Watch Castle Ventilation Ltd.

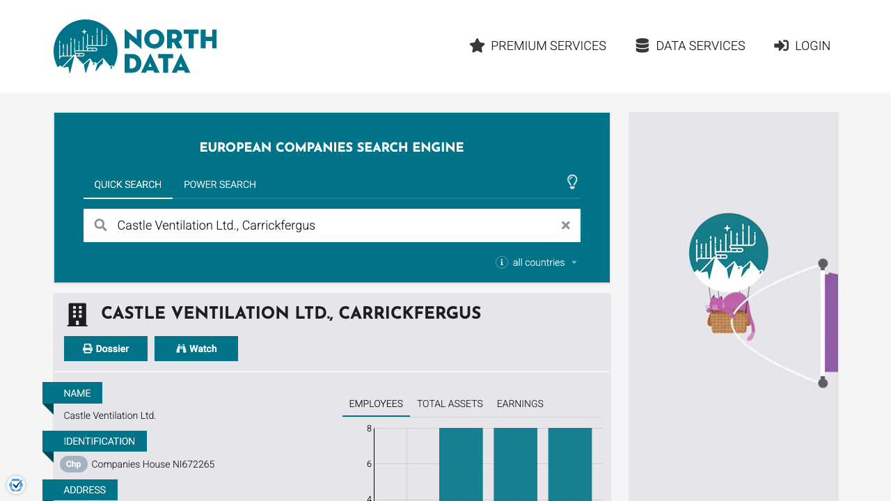click(196, 348)
